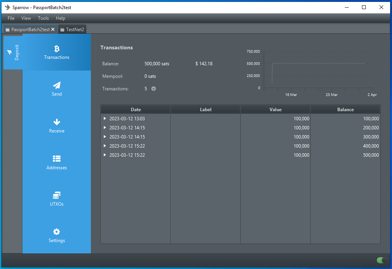392x269 pixels.
Task: Click the fiat value $ 142.18
Action: click(204, 64)
